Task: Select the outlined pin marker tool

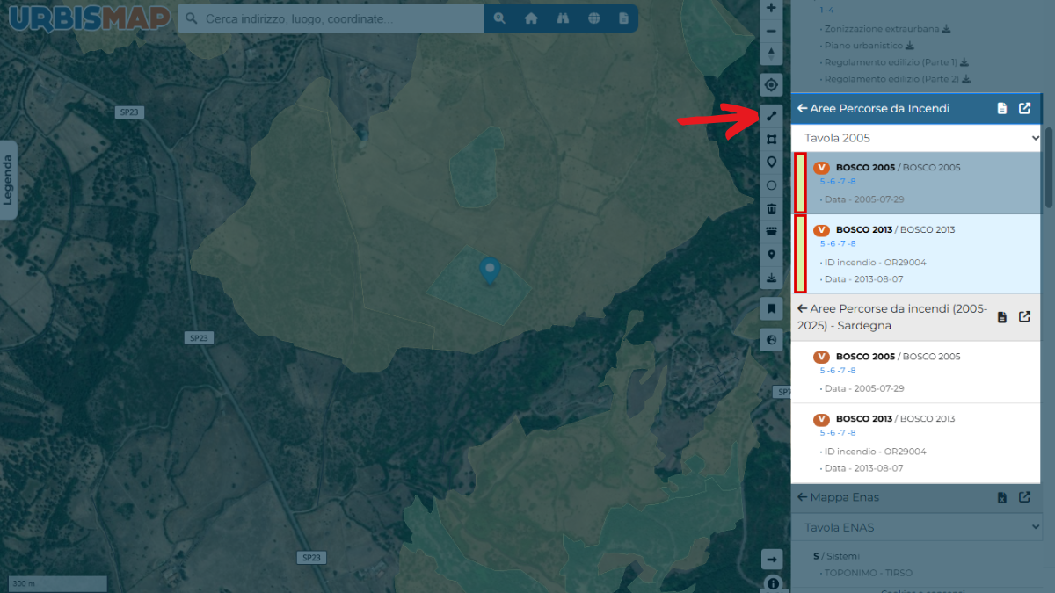Action: tap(771, 162)
